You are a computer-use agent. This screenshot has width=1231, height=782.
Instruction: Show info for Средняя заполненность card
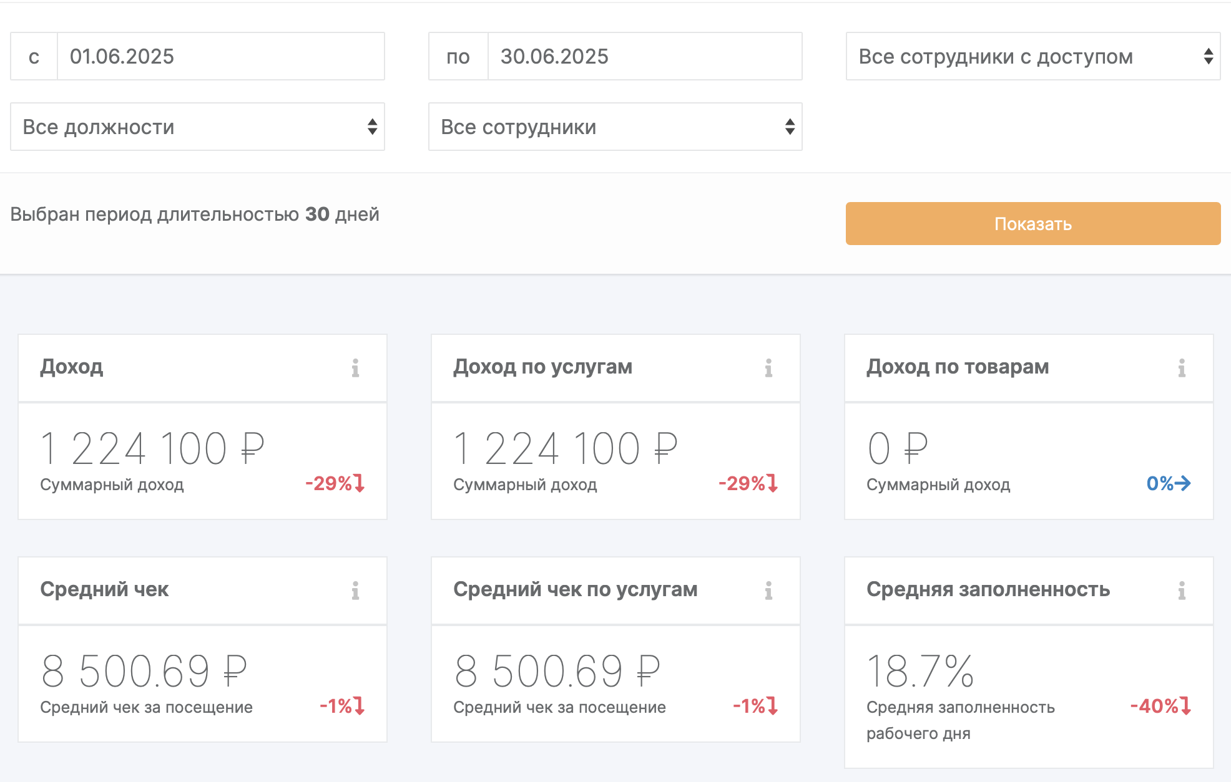(x=1182, y=591)
